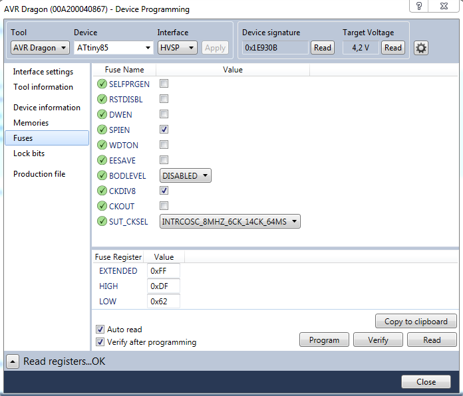
Task: Click the green status icon beside SPIEN
Action: pyautogui.click(x=102, y=130)
